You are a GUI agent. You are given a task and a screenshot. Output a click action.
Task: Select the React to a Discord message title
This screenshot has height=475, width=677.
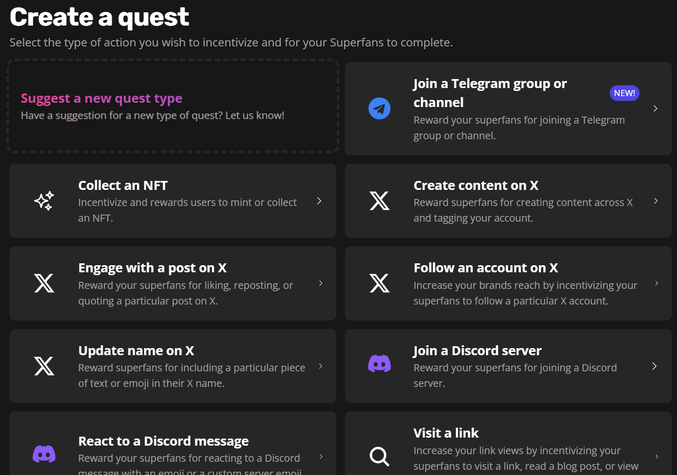pos(163,441)
